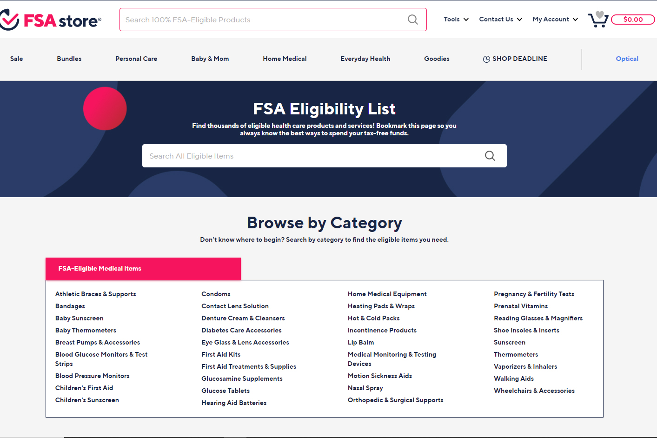Select the FSA-Eligible Medical Items tab

coord(143,269)
